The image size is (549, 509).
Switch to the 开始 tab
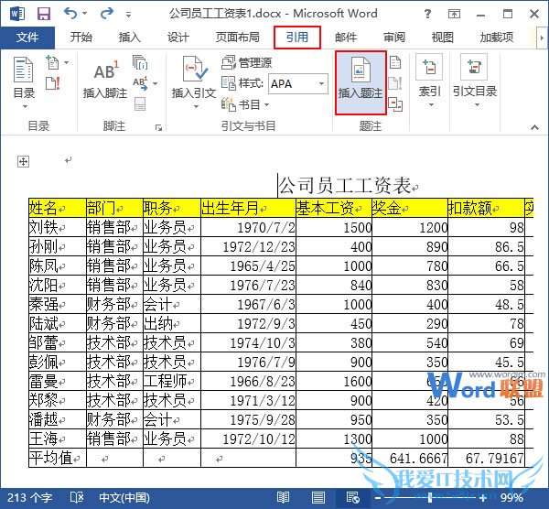[x=81, y=38]
